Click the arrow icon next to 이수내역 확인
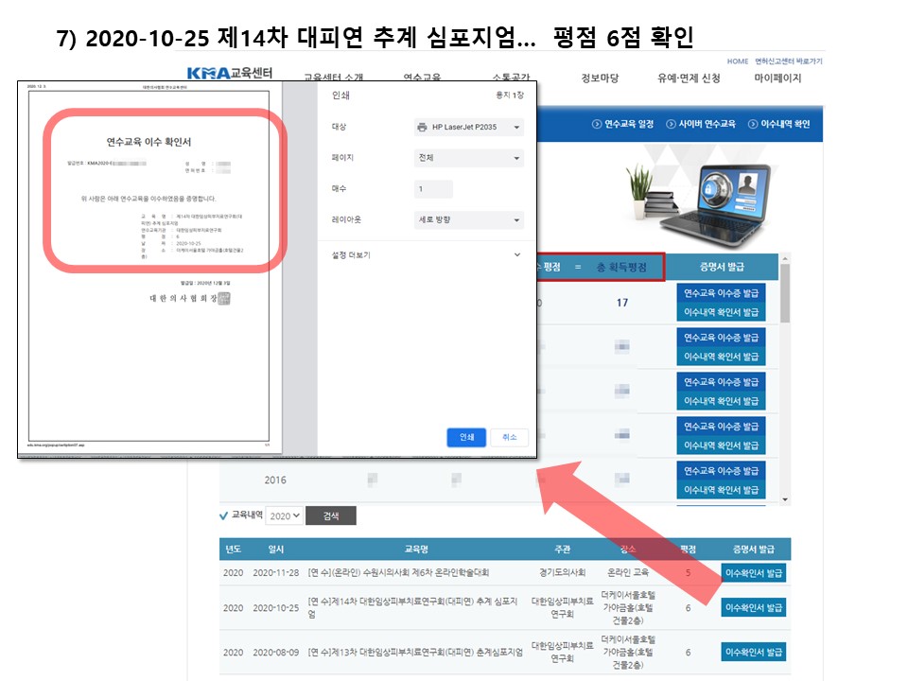The image size is (908, 681). coord(753,124)
